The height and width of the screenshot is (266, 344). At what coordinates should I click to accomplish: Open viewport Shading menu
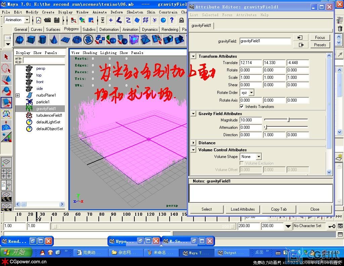90,53
